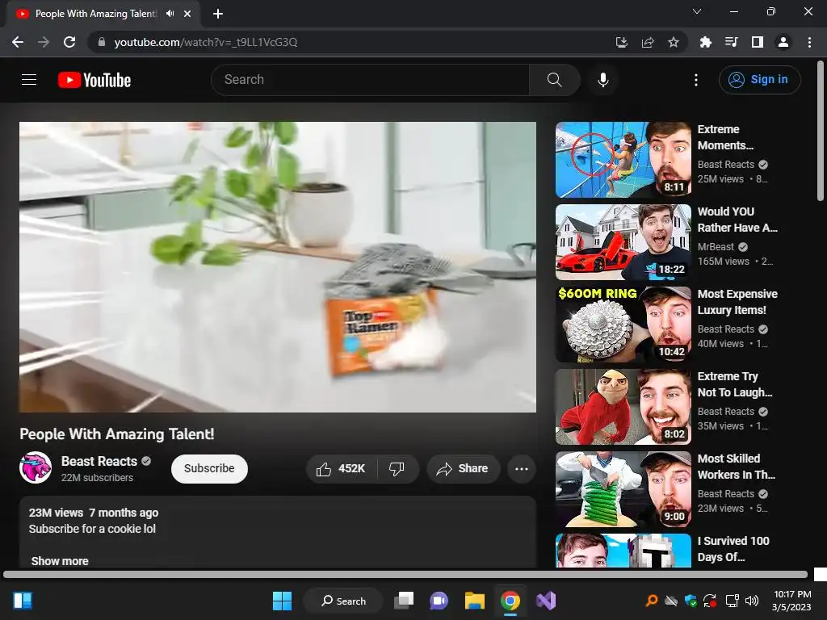
Task: Open $600M Ring luxury items thumbnail
Action: pos(623,325)
